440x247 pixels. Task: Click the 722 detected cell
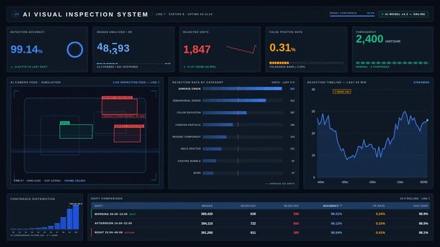pyautogui.click(x=253, y=224)
